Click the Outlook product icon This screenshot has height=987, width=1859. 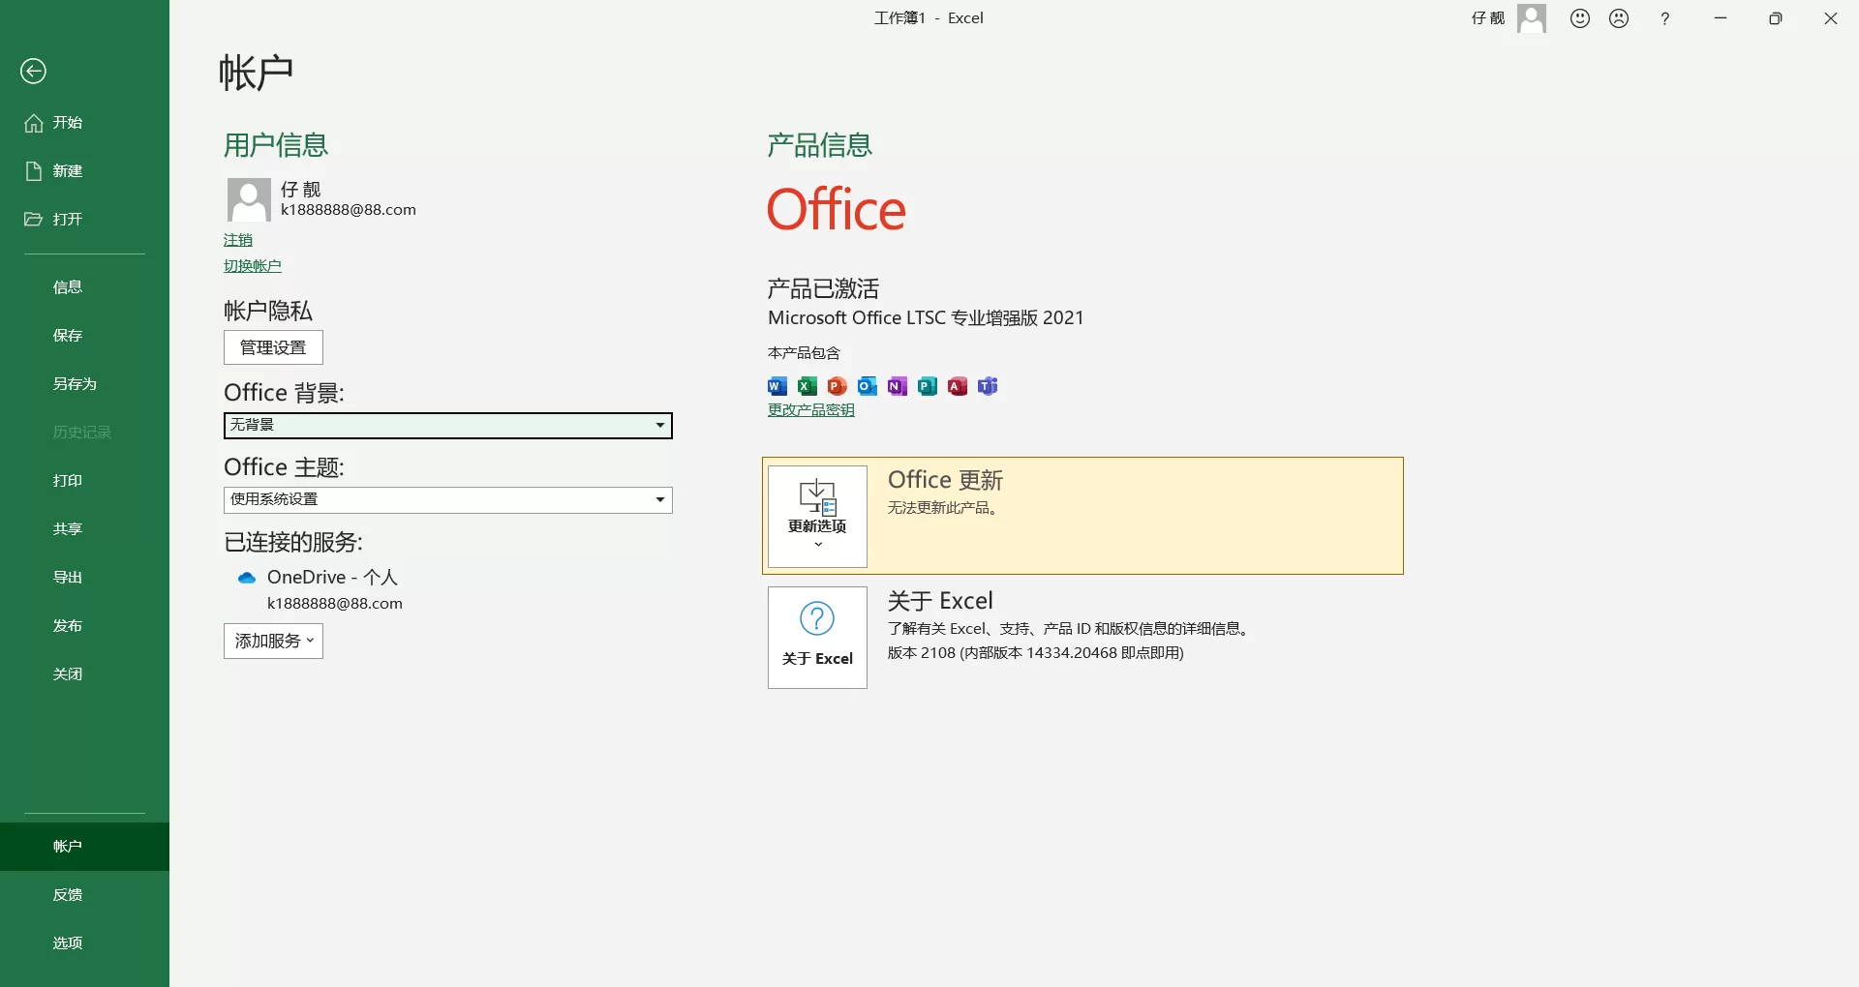tap(867, 386)
